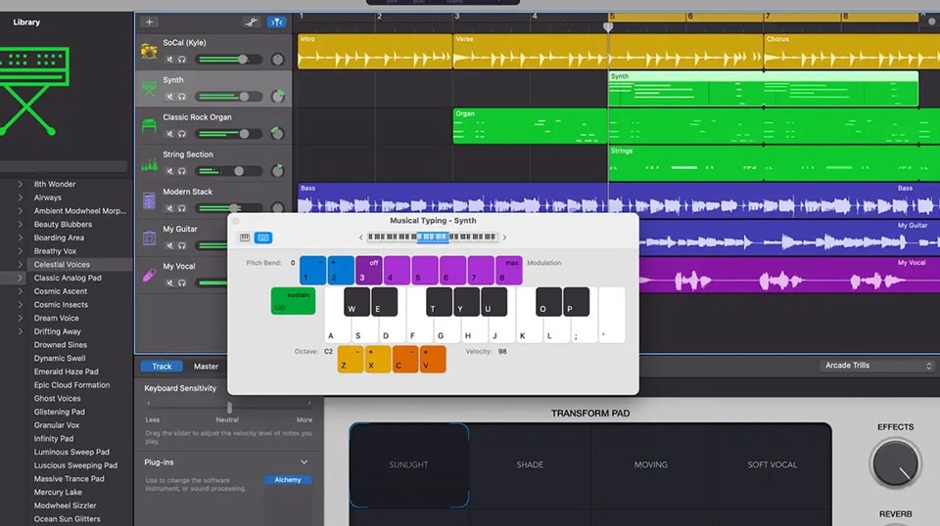The width and height of the screenshot is (940, 526).
Task: Click modulation max key 8
Action: tap(509, 271)
